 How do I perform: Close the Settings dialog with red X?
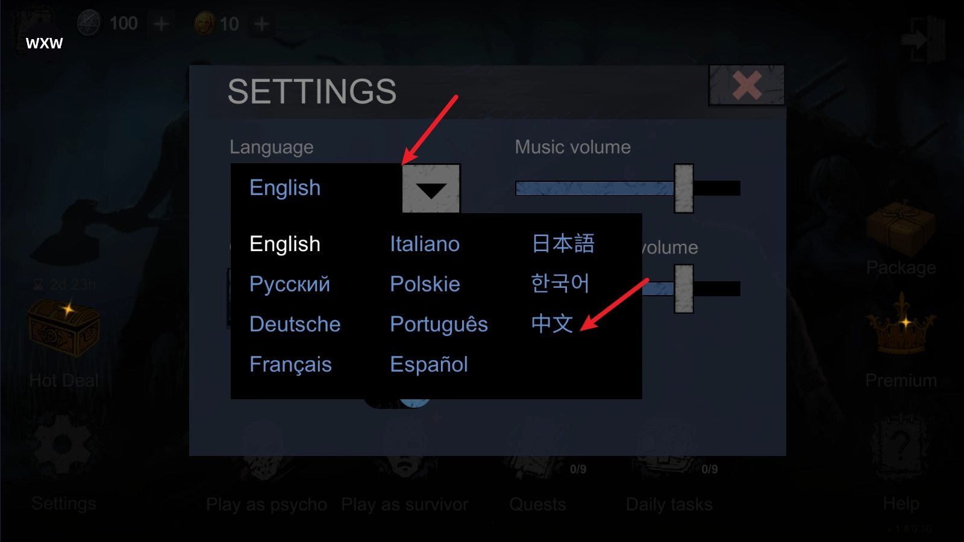pyautogui.click(x=746, y=86)
